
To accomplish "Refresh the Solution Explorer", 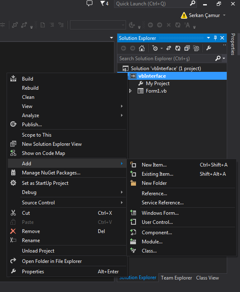I will coord(178,49).
